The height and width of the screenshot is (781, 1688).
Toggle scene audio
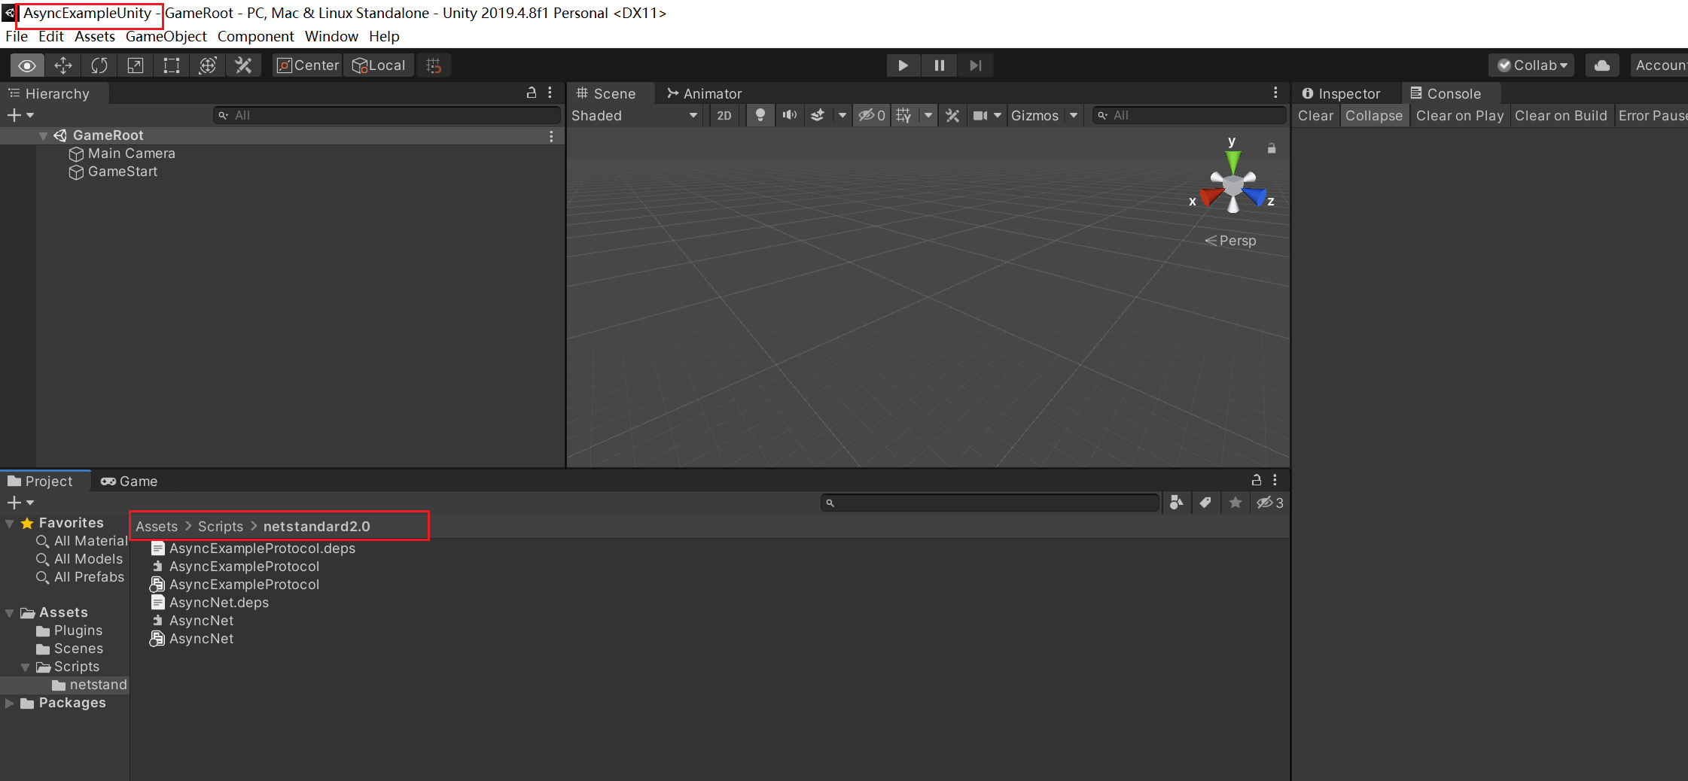789,115
